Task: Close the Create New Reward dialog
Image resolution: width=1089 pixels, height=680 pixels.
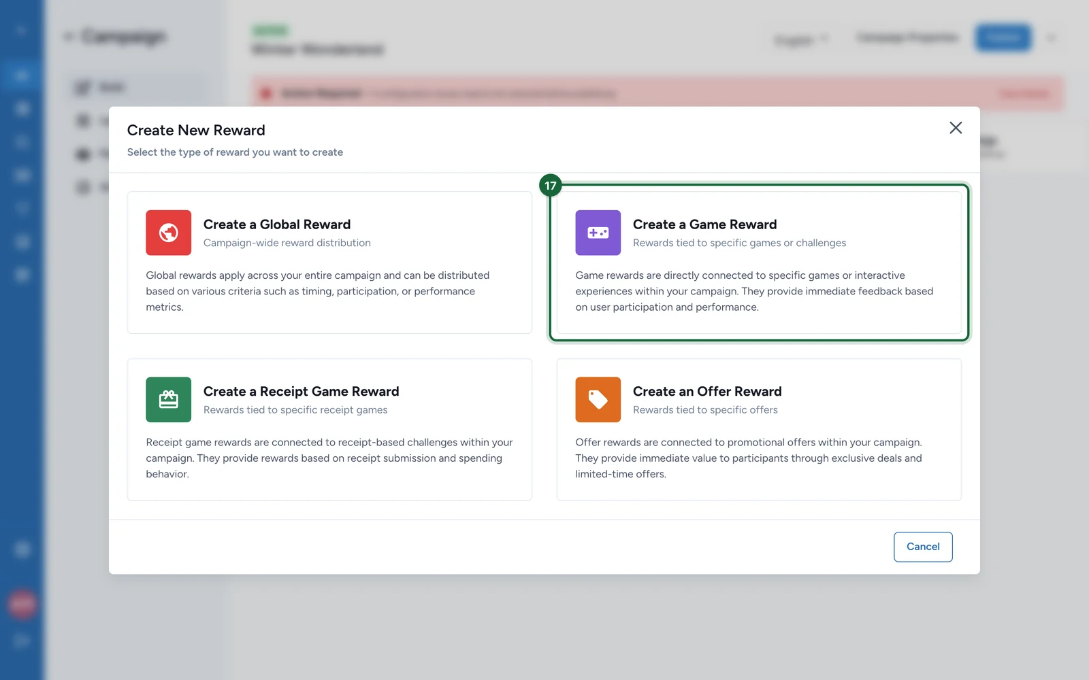Action: 956,128
